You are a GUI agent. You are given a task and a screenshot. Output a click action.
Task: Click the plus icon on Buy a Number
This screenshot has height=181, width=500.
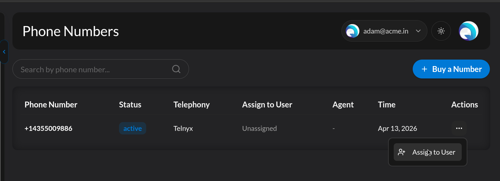click(424, 69)
